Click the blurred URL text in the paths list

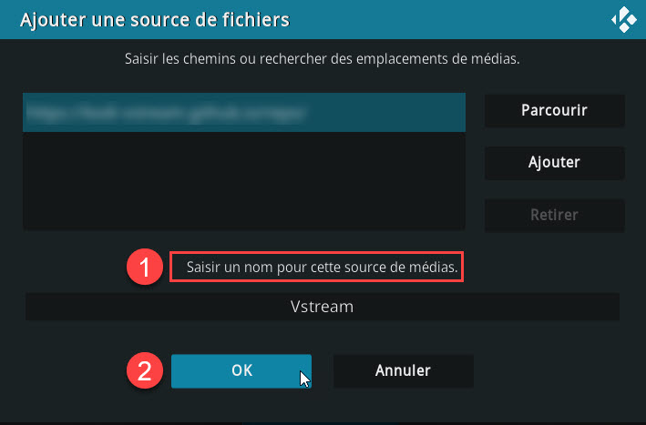[x=166, y=113]
